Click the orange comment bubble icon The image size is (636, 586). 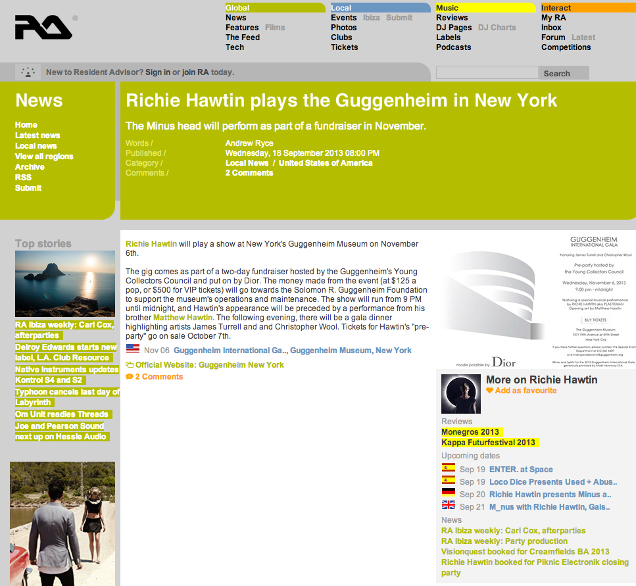[130, 377]
